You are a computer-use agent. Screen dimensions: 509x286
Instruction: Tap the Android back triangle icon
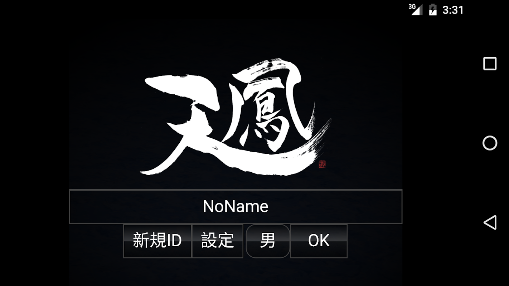(x=490, y=222)
